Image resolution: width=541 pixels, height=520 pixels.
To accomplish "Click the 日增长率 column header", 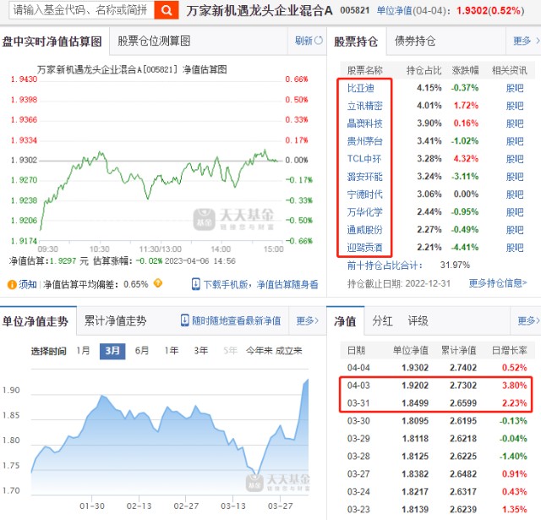I will coord(510,350).
